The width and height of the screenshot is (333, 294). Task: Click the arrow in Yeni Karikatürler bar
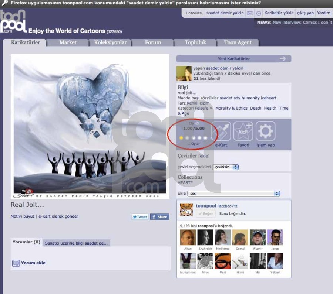point(283,59)
